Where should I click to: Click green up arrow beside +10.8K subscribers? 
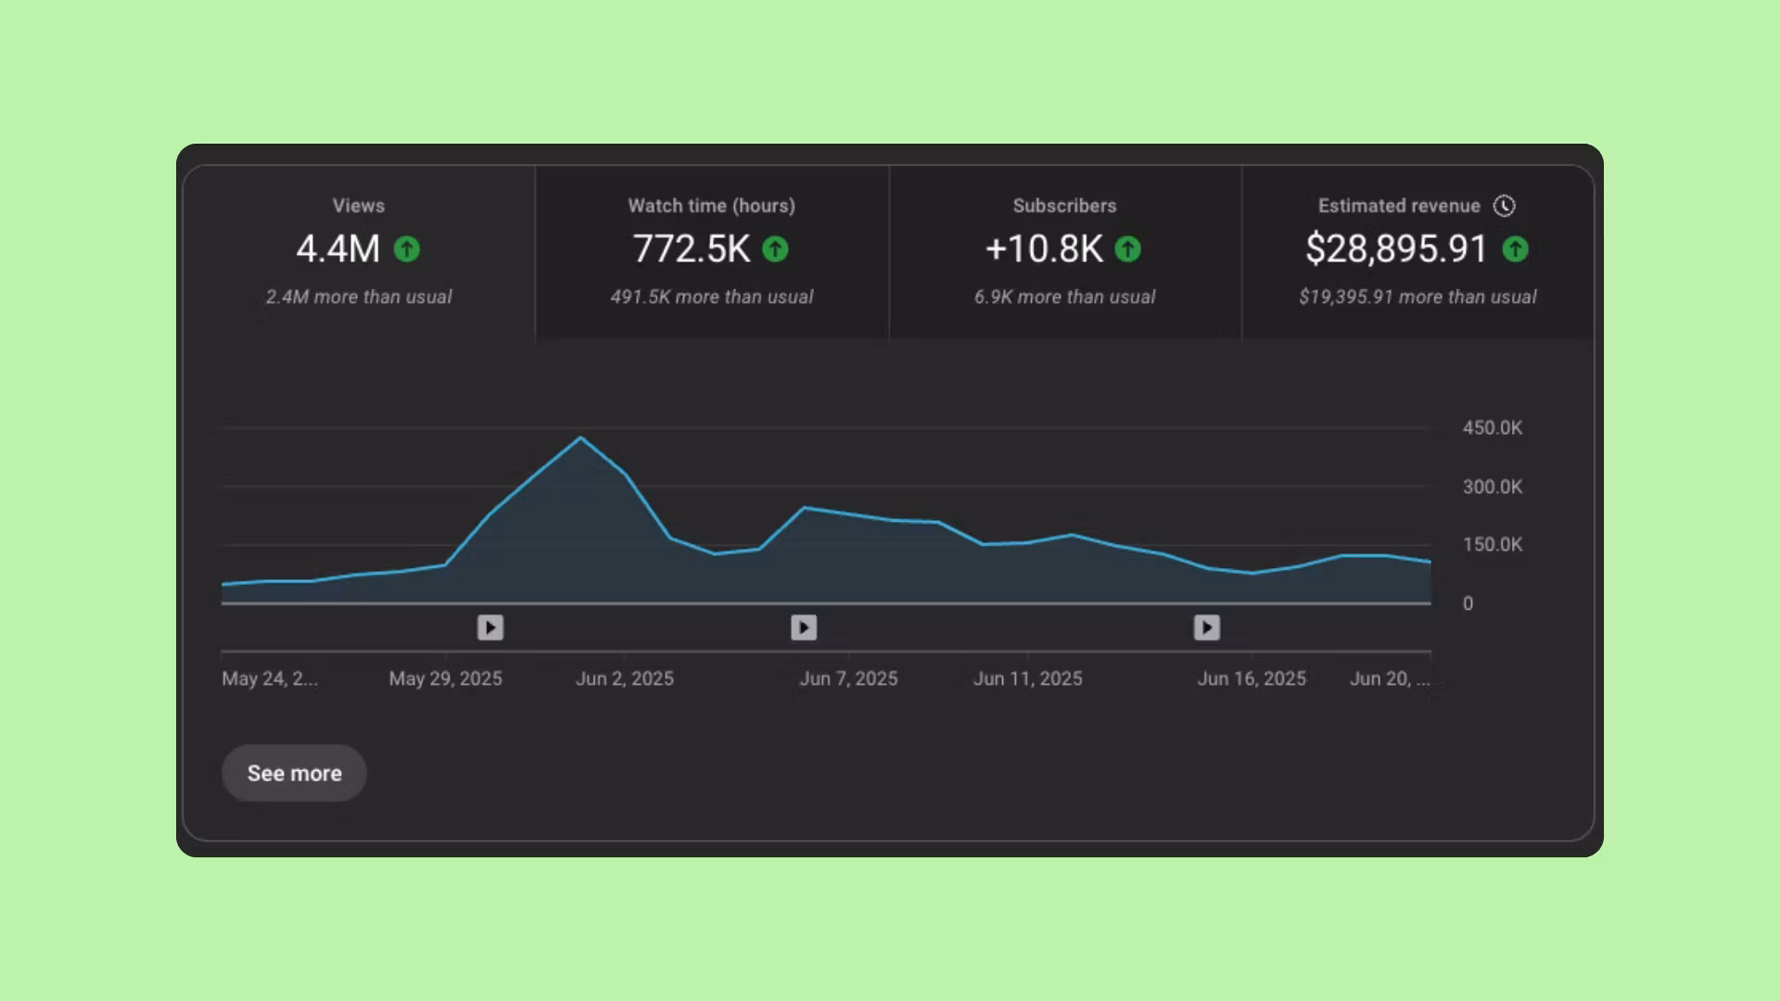tap(1127, 249)
